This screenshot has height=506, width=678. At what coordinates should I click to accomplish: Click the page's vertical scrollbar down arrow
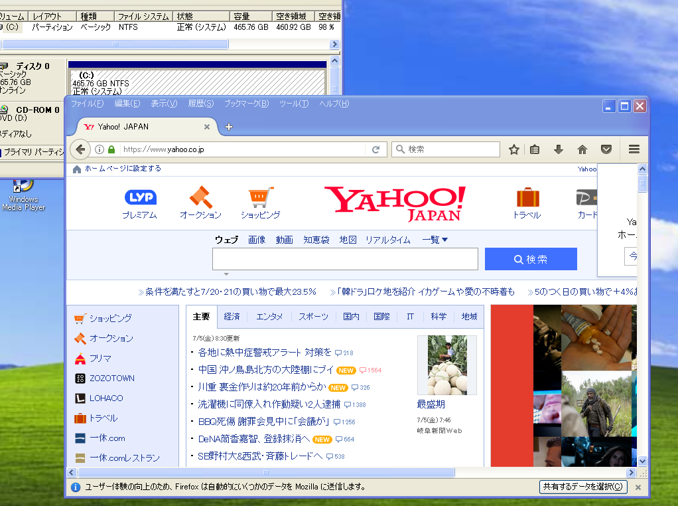[x=642, y=460]
